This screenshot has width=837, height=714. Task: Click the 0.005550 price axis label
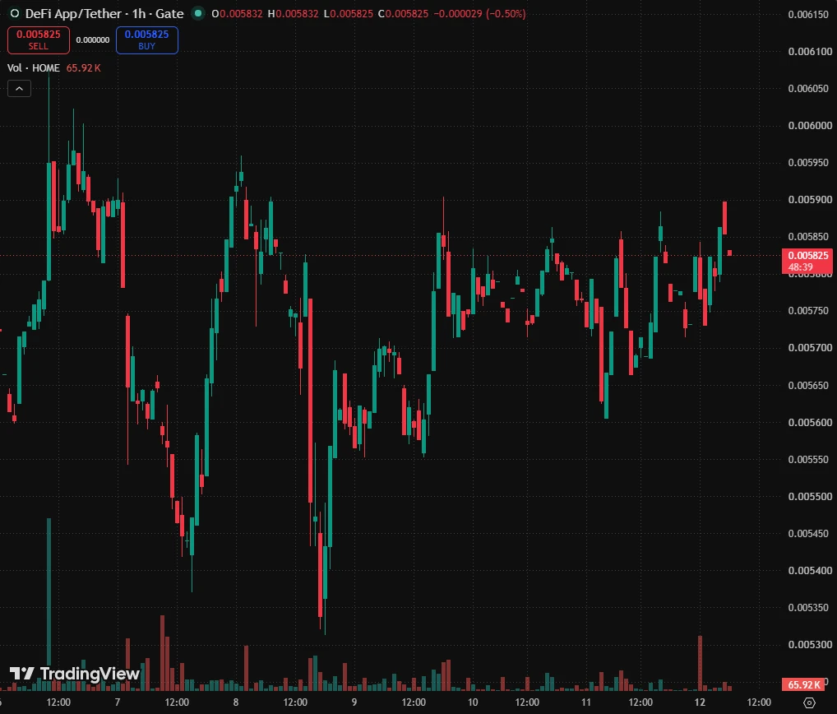coord(808,459)
